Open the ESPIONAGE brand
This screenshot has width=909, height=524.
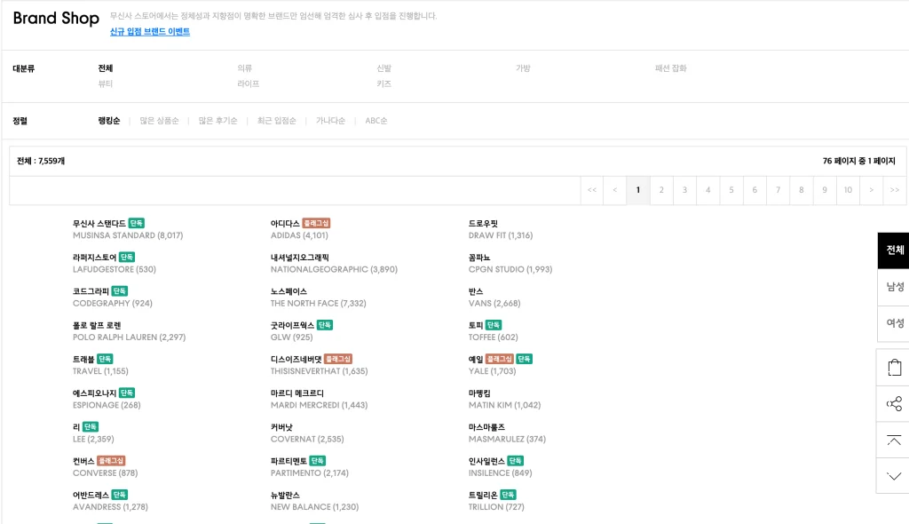coord(107,405)
